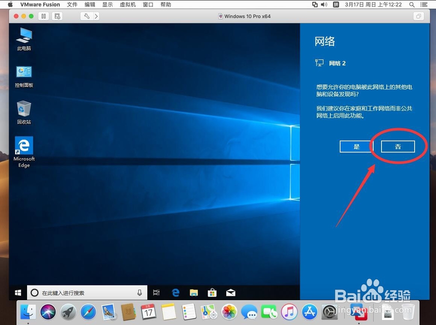Open the 控制面板 desktop icon
The height and width of the screenshot is (325, 436).
click(x=24, y=76)
